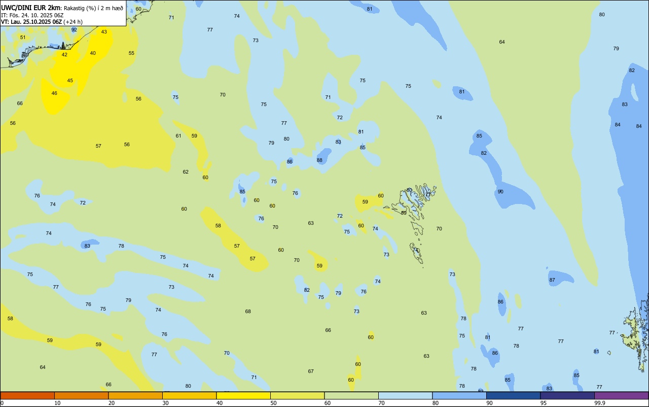Click the medium blue 80–90 legend swatch
The height and width of the screenshot is (407, 649).
point(459,395)
